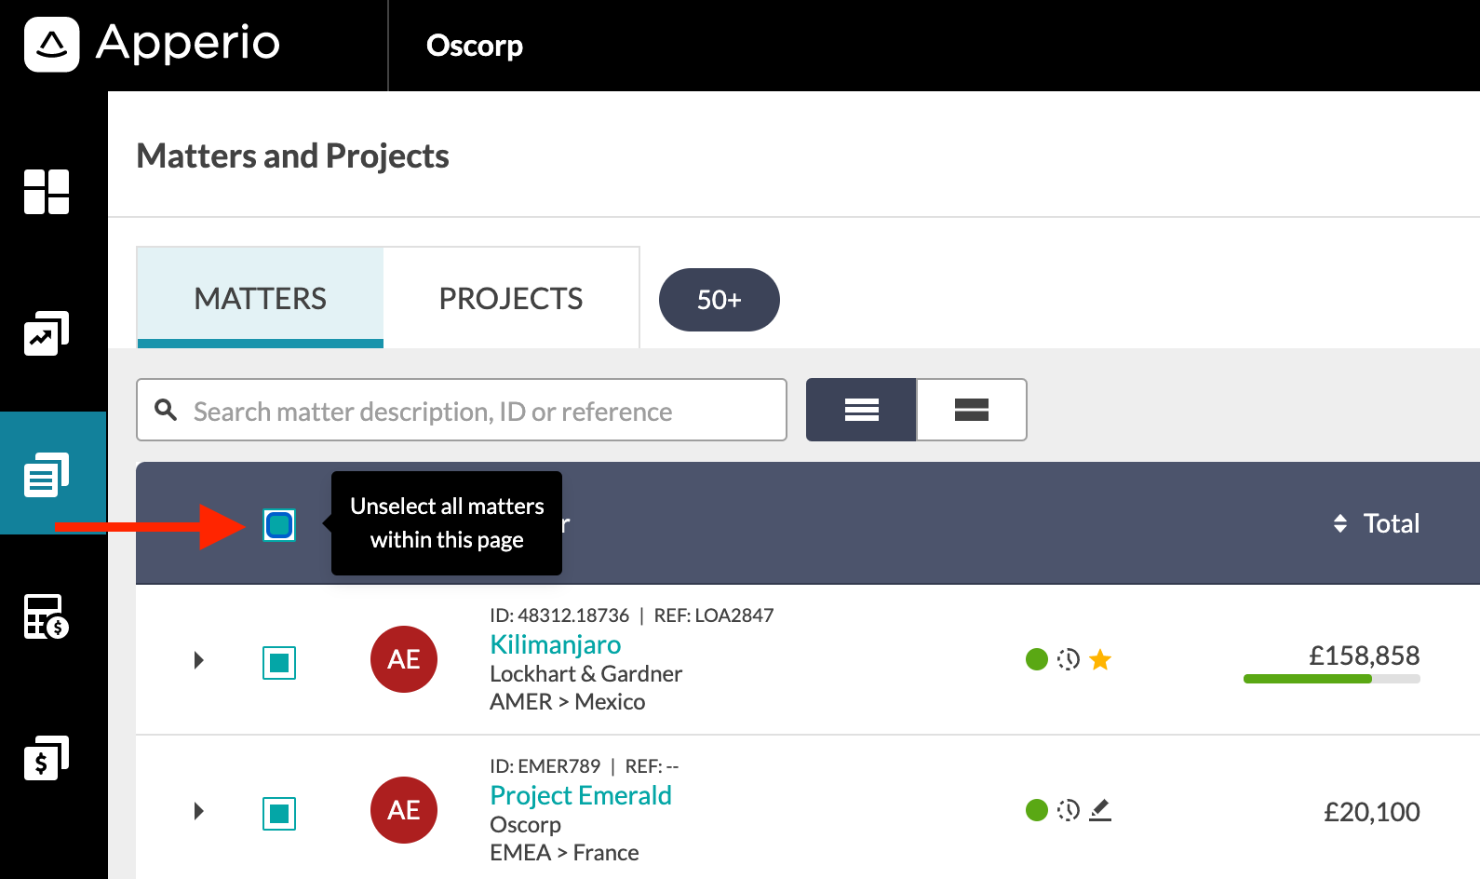Click the Apperio logo icon
This screenshot has width=1480, height=879.
pos(51,44)
